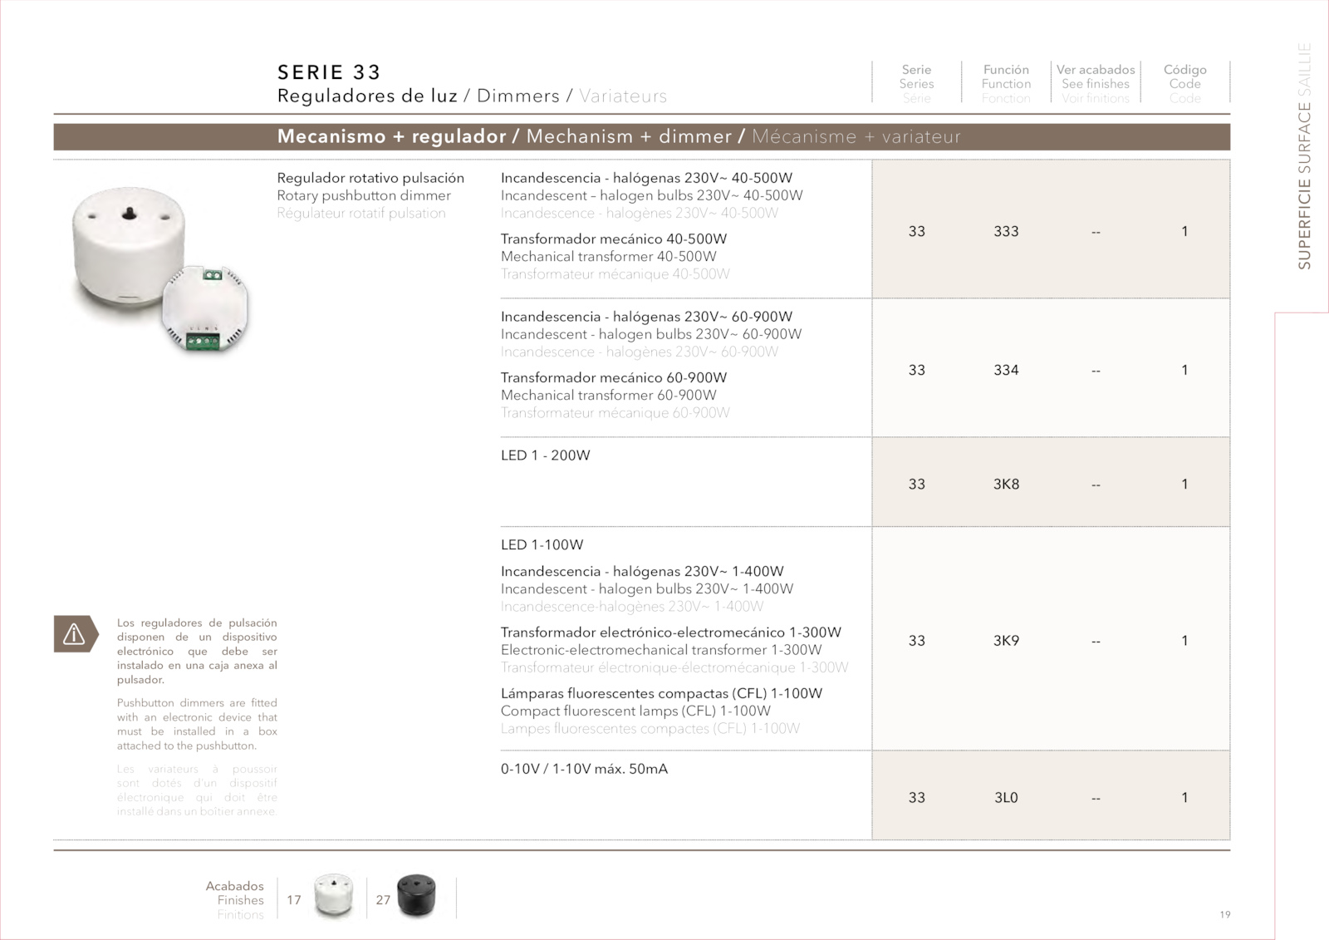Click series value '33' in the 3L0 row

coord(916,797)
